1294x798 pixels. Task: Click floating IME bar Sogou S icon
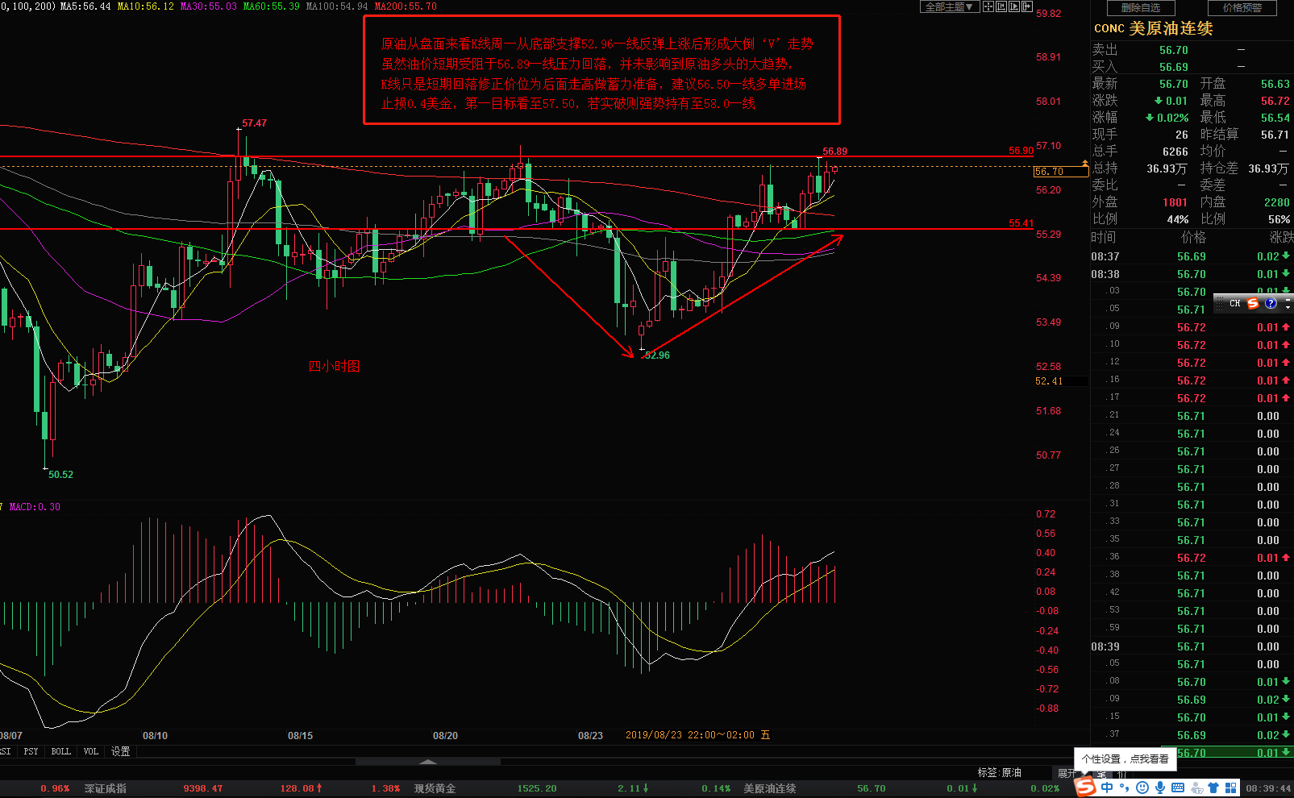(x=1253, y=303)
